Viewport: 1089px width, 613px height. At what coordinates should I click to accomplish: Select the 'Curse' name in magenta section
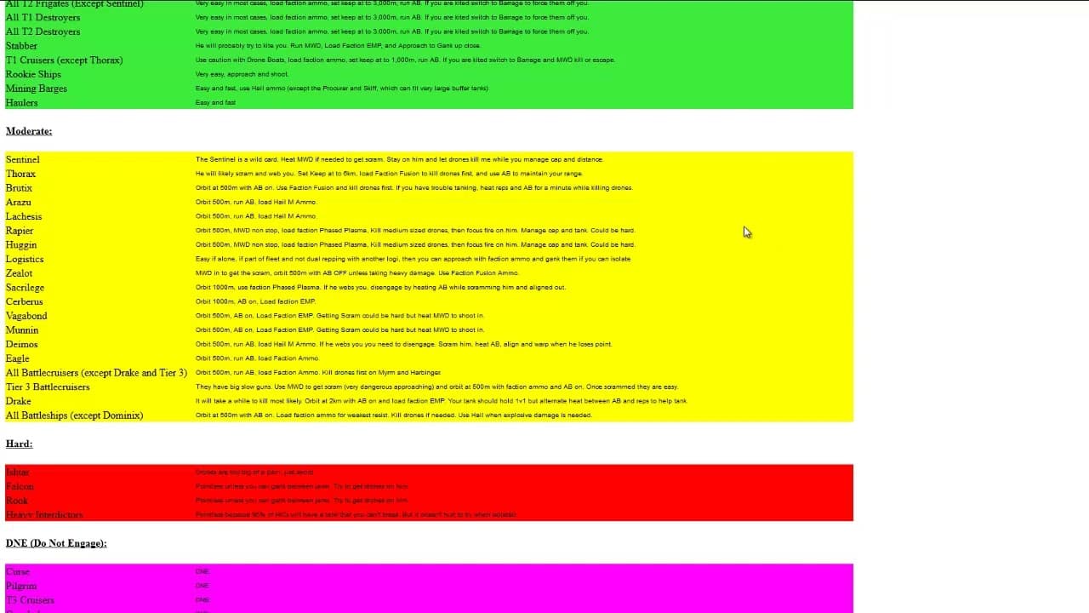tap(17, 571)
